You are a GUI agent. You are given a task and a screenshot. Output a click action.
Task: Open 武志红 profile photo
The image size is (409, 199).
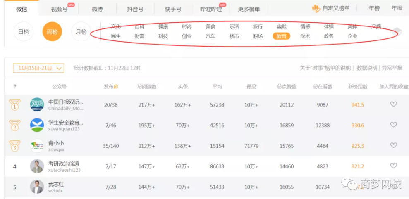pyautogui.click(x=37, y=187)
